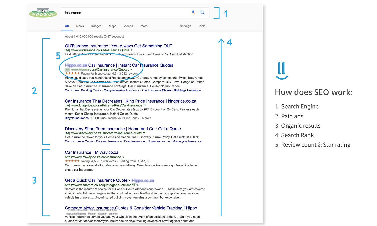
Task: Open the Settings menu
Action: (x=185, y=26)
